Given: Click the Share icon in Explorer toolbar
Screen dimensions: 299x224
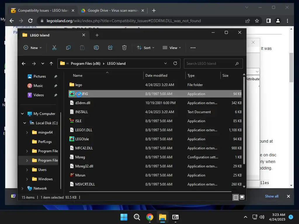Looking at the screenshot, I should click(x=110, y=48).
